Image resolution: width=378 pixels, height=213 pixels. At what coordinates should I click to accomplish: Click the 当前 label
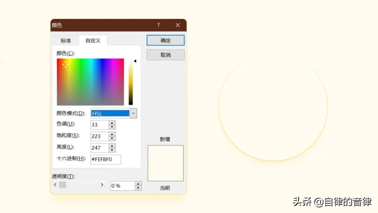pos(165,188)
